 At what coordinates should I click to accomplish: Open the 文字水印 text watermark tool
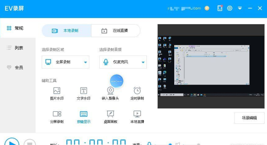coord(84,93)
